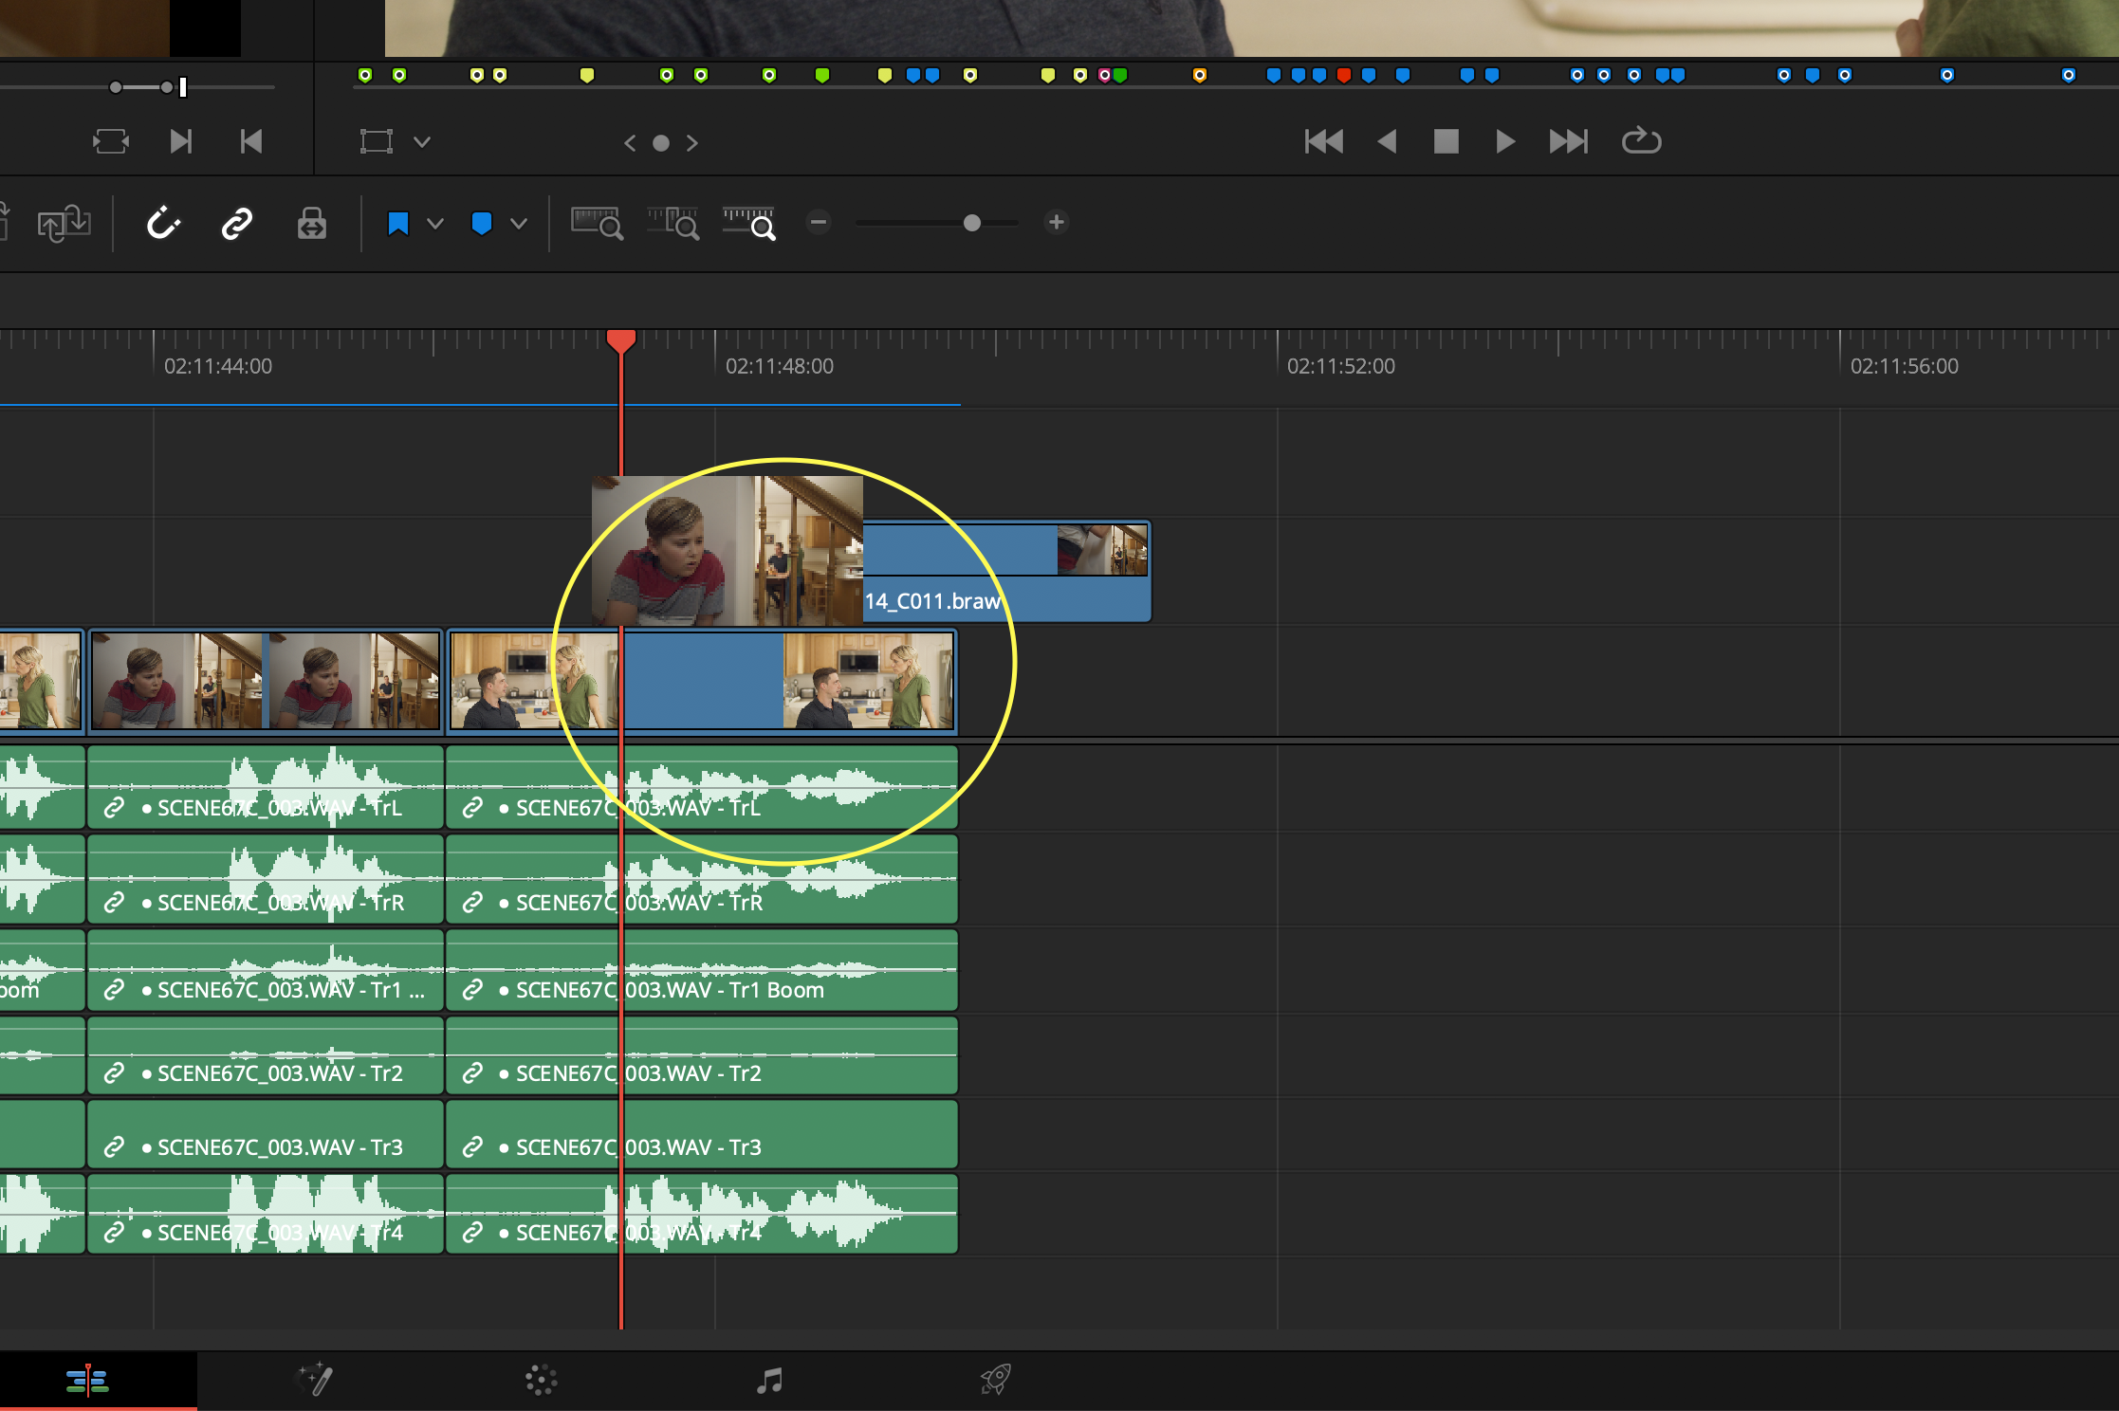Go to last frame transport button
The image size is (2119, 1411).
[1568, 141]
